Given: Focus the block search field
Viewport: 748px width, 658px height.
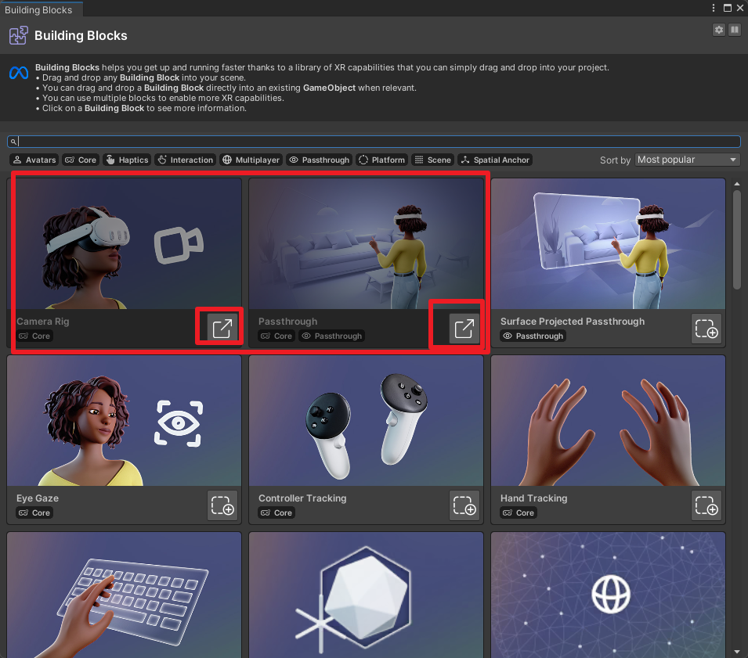Looking at the screenshot, I should 374,142.
